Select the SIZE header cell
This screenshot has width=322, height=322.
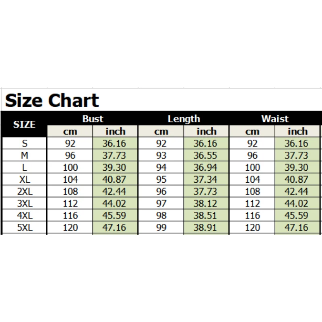click(x=25, y=125)
